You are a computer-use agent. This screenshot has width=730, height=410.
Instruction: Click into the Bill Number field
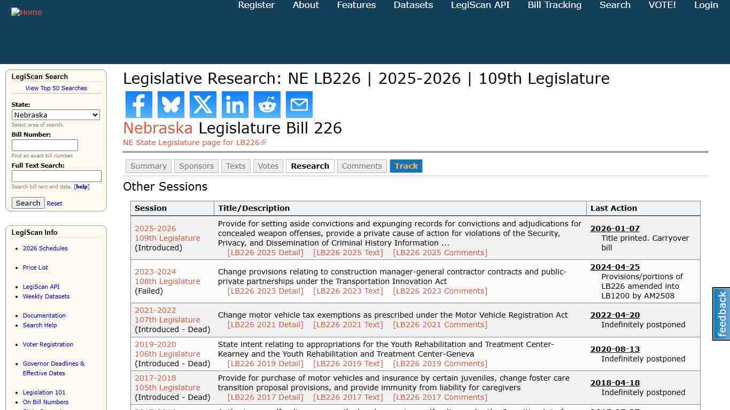45,145
